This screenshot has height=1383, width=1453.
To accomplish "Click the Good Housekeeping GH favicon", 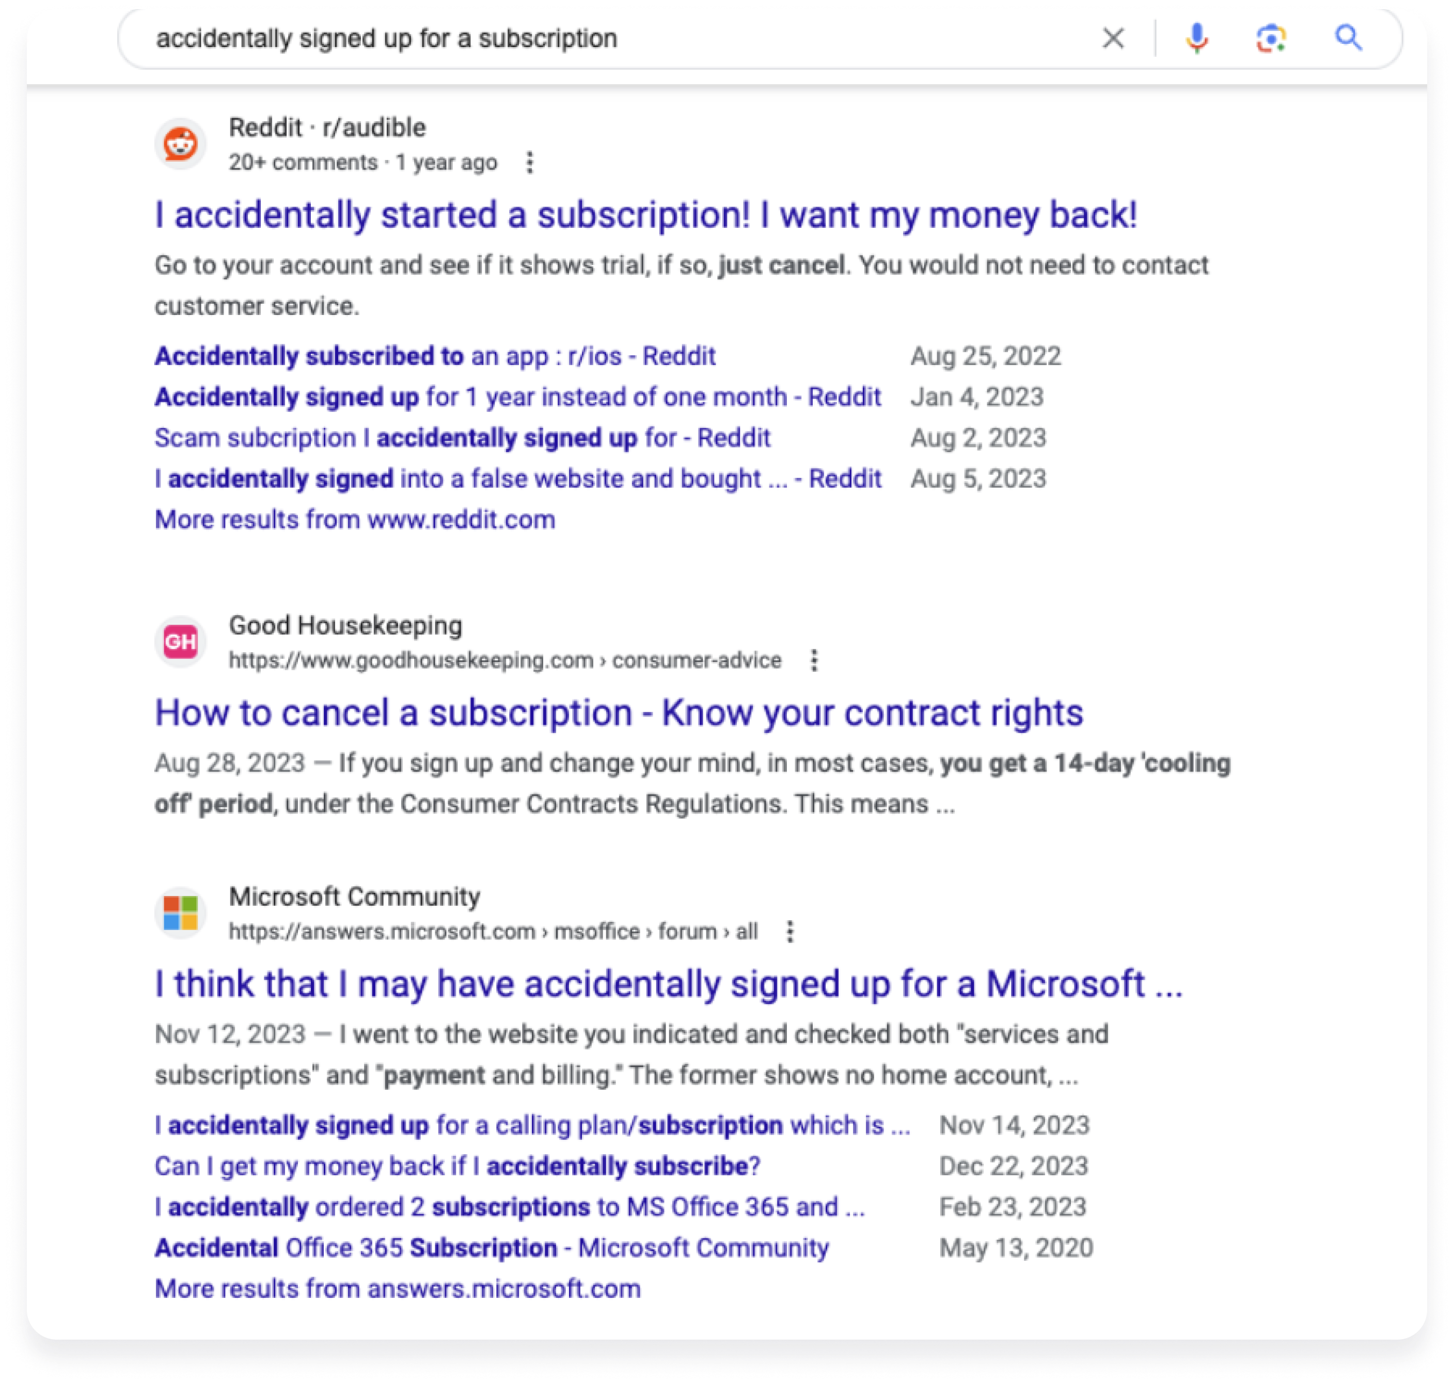I will [x=180, y=641].
